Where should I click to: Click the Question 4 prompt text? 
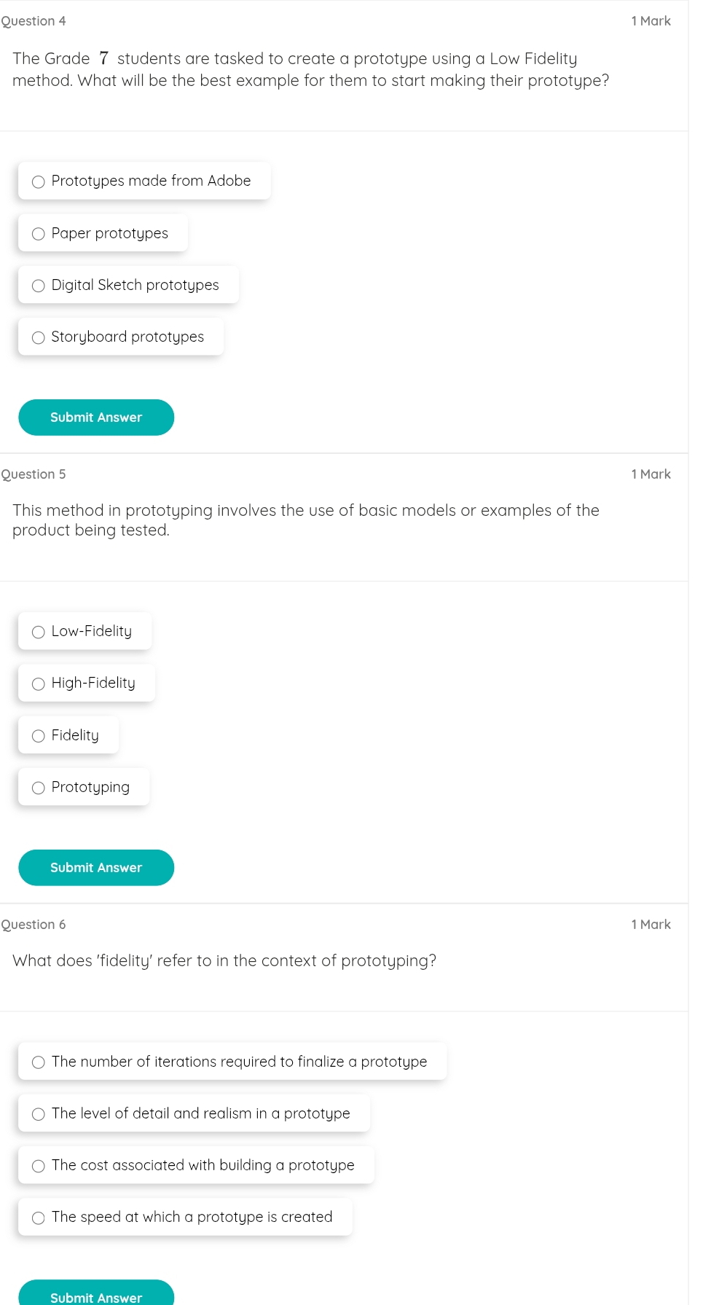[x=311, y=69]
